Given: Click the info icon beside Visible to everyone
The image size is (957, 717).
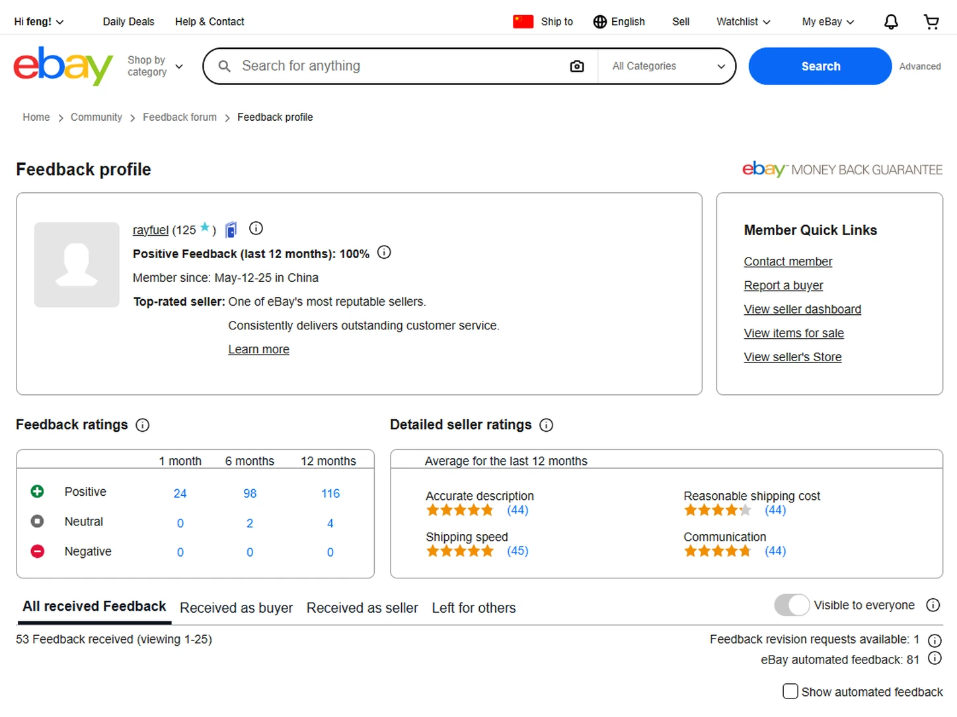Looking at the screenshot, I should (933, 605).
